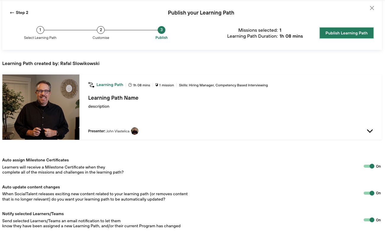Select step 3 Publish circle
This screenshot has height=243, width=385.
tap(162, 30)
